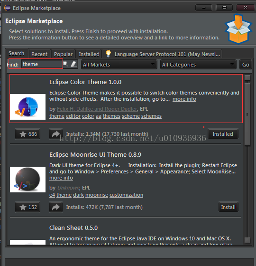Image resolution: width=256 pixels, height=266 pixels.
Task: Open more info link for Moonrise UI Theme
Action: 61,178
